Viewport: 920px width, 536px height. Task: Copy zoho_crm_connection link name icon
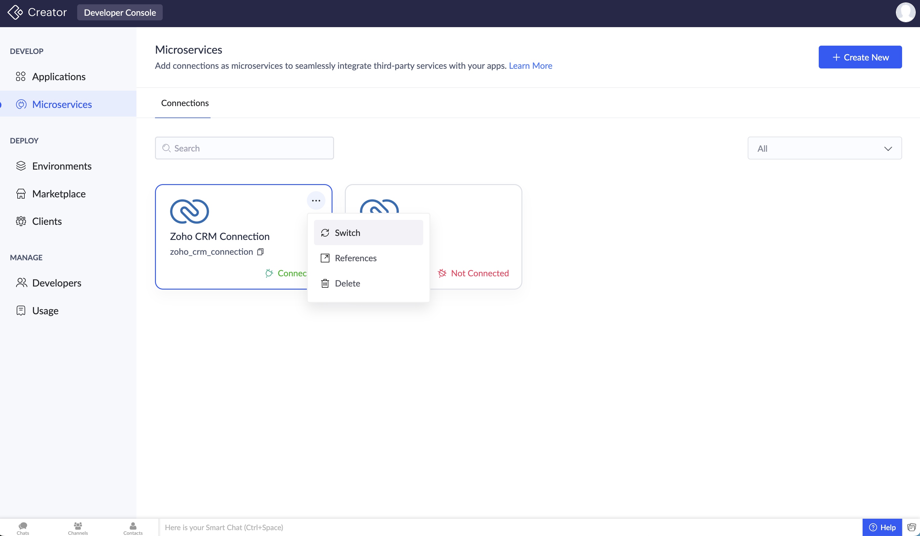click(260, 252)
